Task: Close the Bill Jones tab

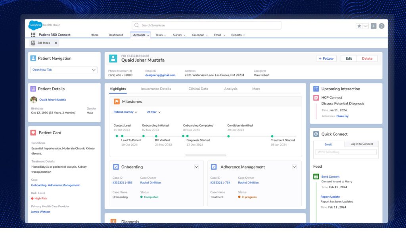Action: 56,43
